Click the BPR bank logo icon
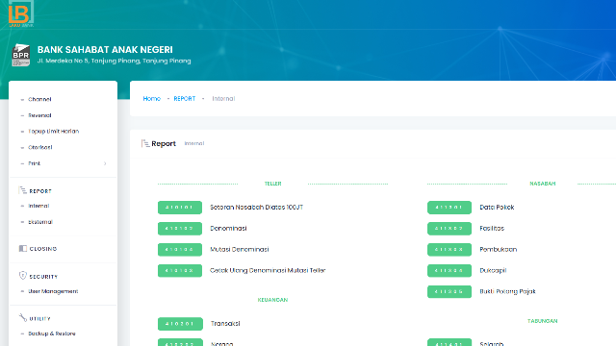 21,55
